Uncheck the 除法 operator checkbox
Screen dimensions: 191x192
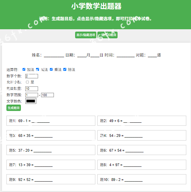pyautogui.click(x=65, y=69)
